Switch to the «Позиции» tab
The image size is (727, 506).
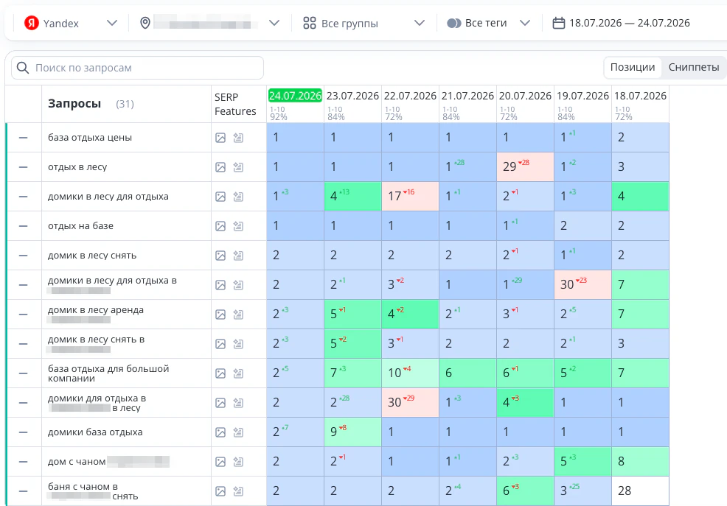(633, 68)
